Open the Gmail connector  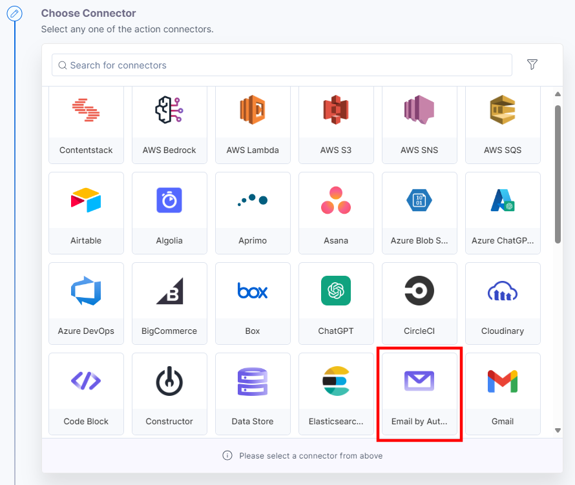pyautogui.click(x=503, y=394)
